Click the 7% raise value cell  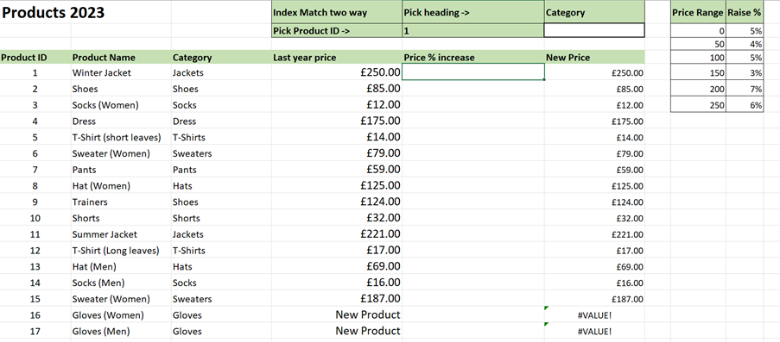[745, 90]
